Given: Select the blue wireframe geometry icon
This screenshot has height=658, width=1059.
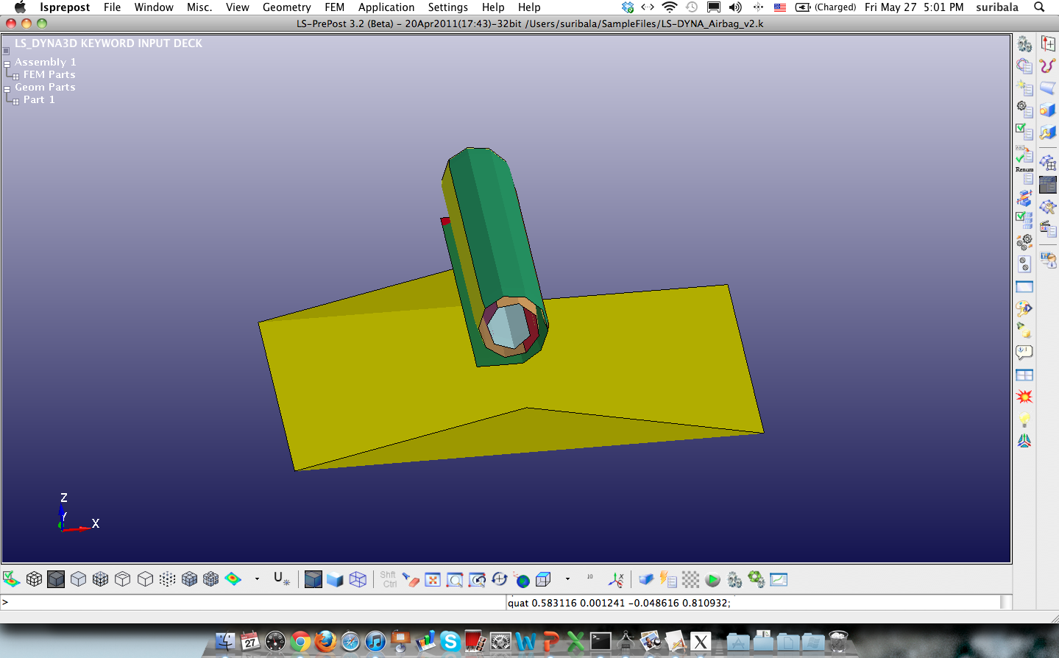Looking at the screenshot, I should point(358,579).
